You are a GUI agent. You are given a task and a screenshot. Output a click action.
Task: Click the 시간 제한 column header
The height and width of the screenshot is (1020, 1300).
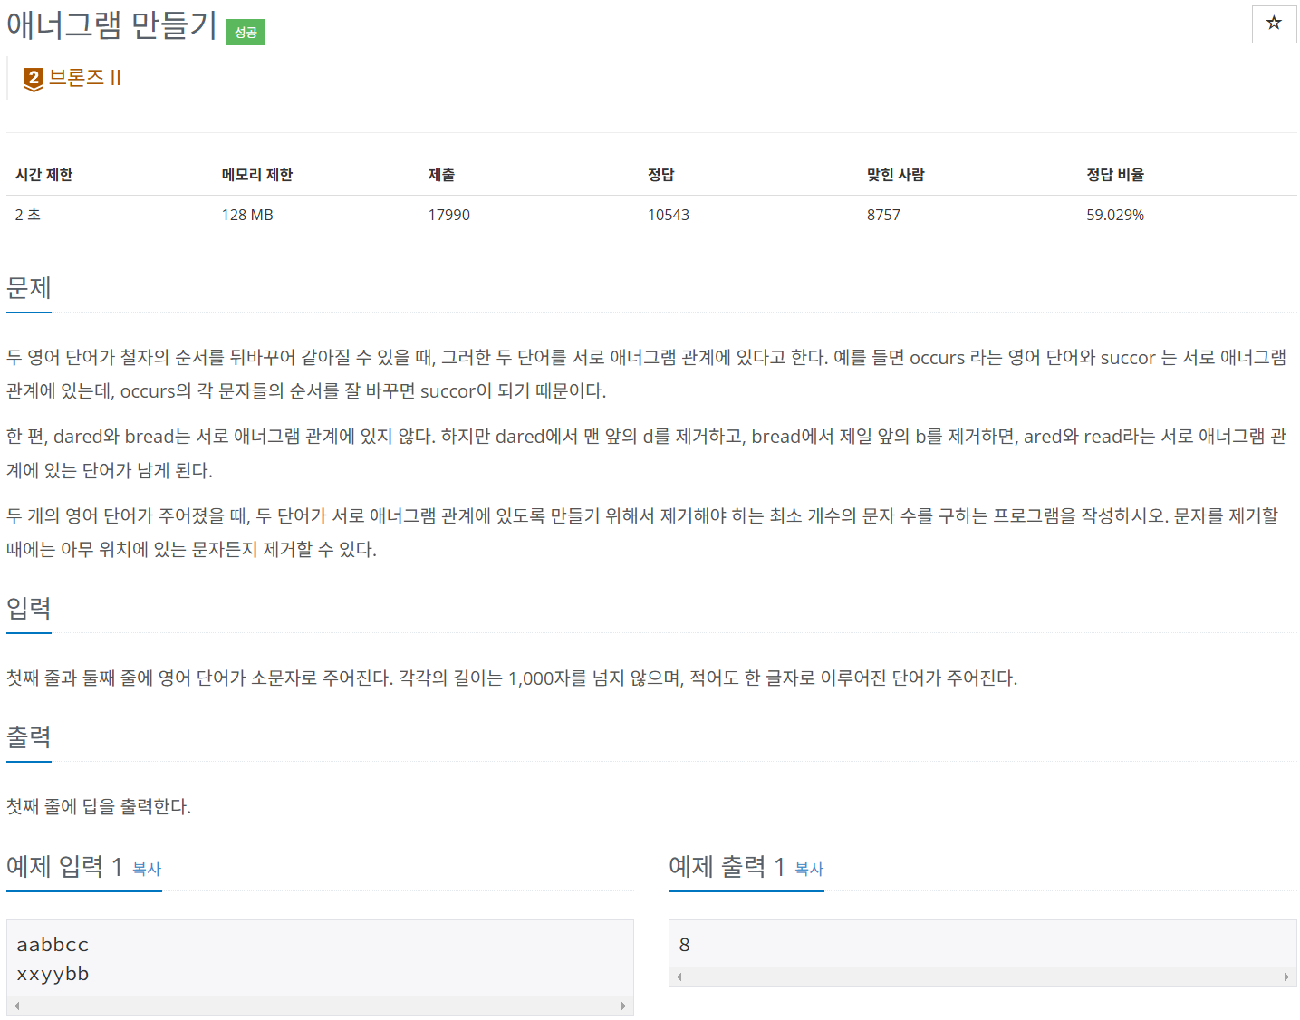pyautogui.click(x=43, y=175)
